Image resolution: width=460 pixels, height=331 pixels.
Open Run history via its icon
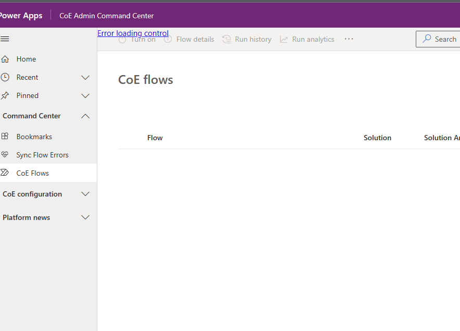pyautogui.click(x=227, y=39)
